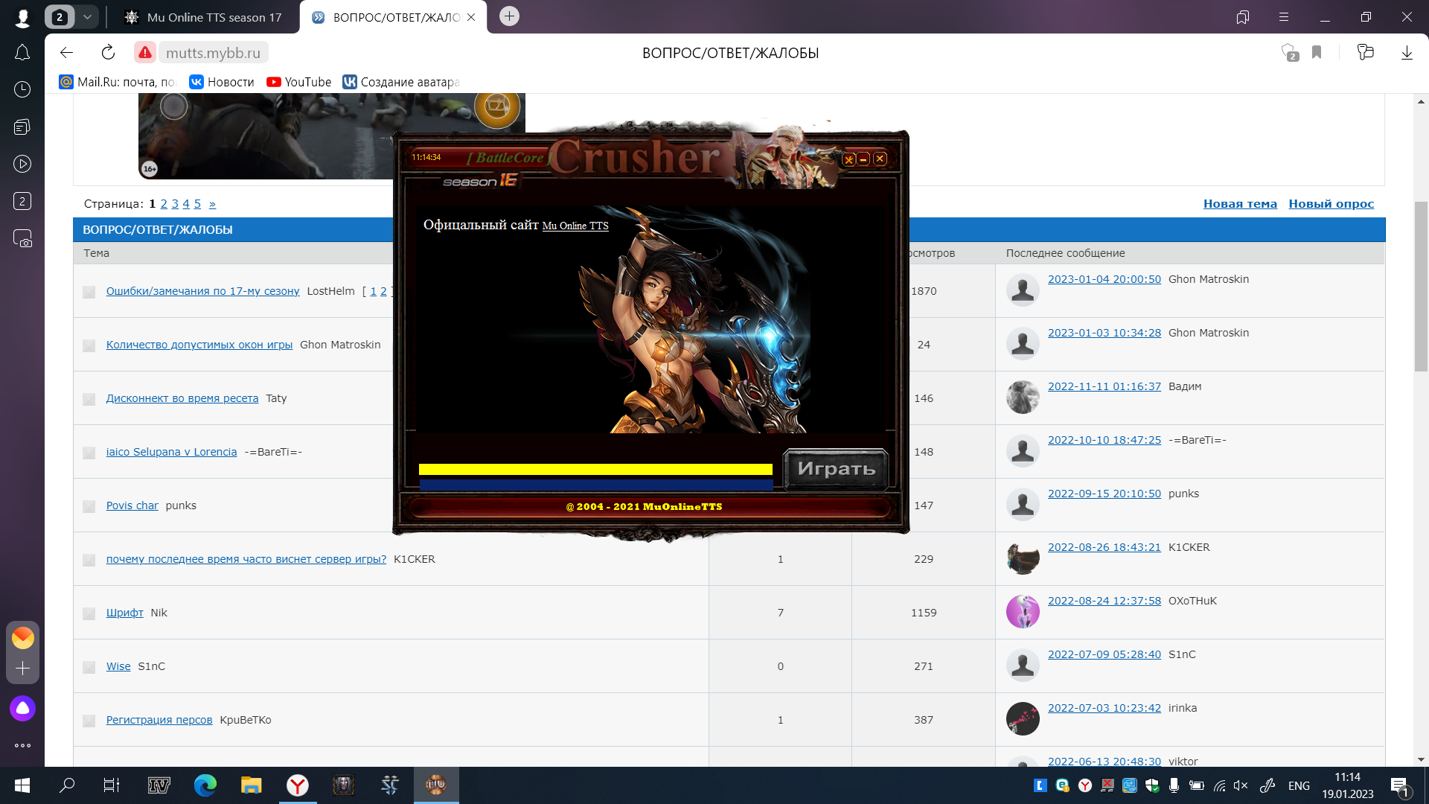Click Новый опрос link
This screenshot has width=1429, height=804.
pyautogui.click(x=1332, y=204)
